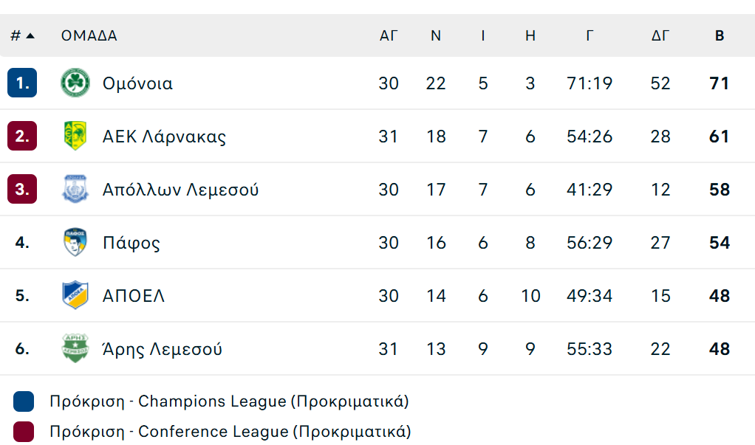Click Πάφος goals record 56:29
Screen dimensions: 755x445
(589, 243)
